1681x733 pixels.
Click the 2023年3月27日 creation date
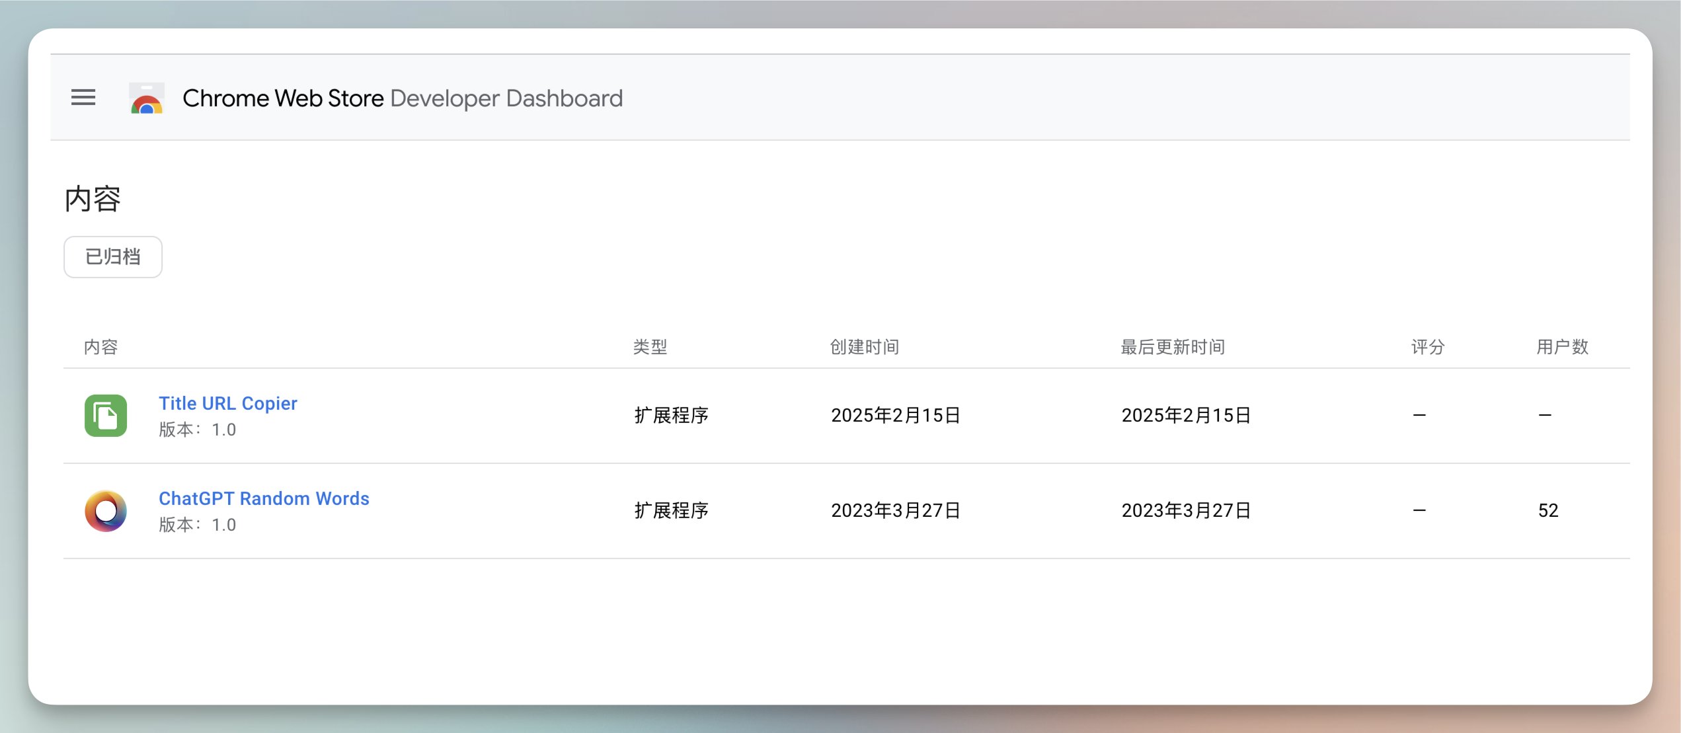pos(896,511)
